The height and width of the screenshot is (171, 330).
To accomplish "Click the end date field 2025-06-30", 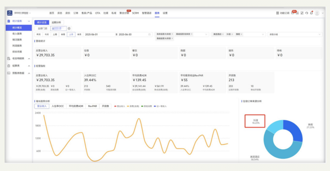I will (x=125, y=34).
